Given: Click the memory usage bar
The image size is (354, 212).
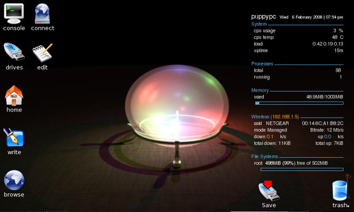Looking at the screenshot, I should (x=299, y=103).
